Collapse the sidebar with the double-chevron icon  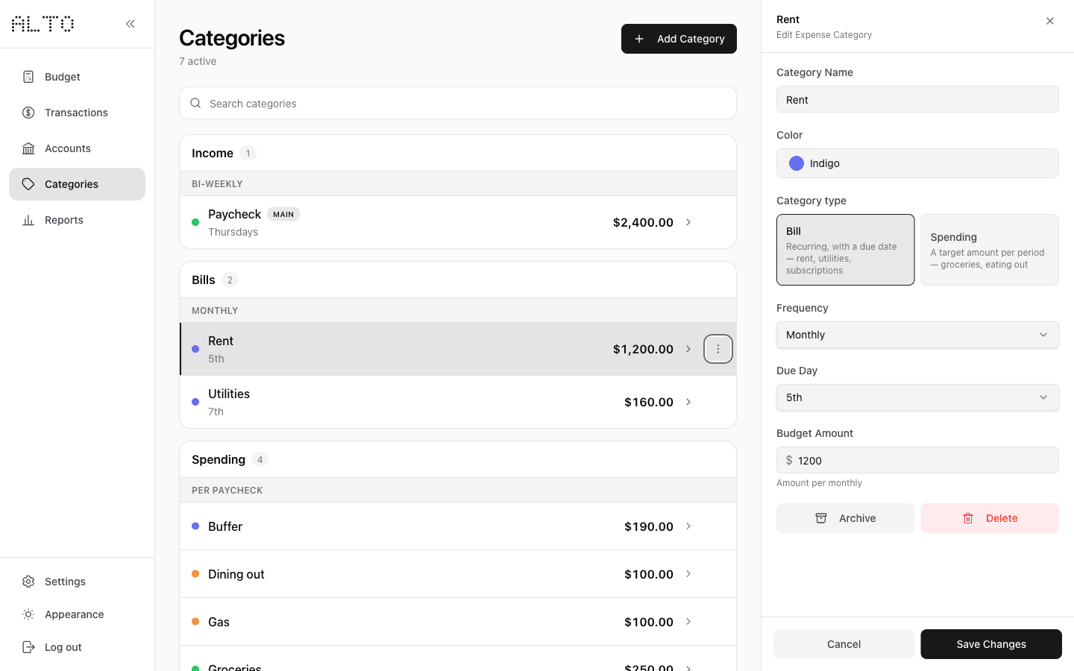tap(131, 24)
